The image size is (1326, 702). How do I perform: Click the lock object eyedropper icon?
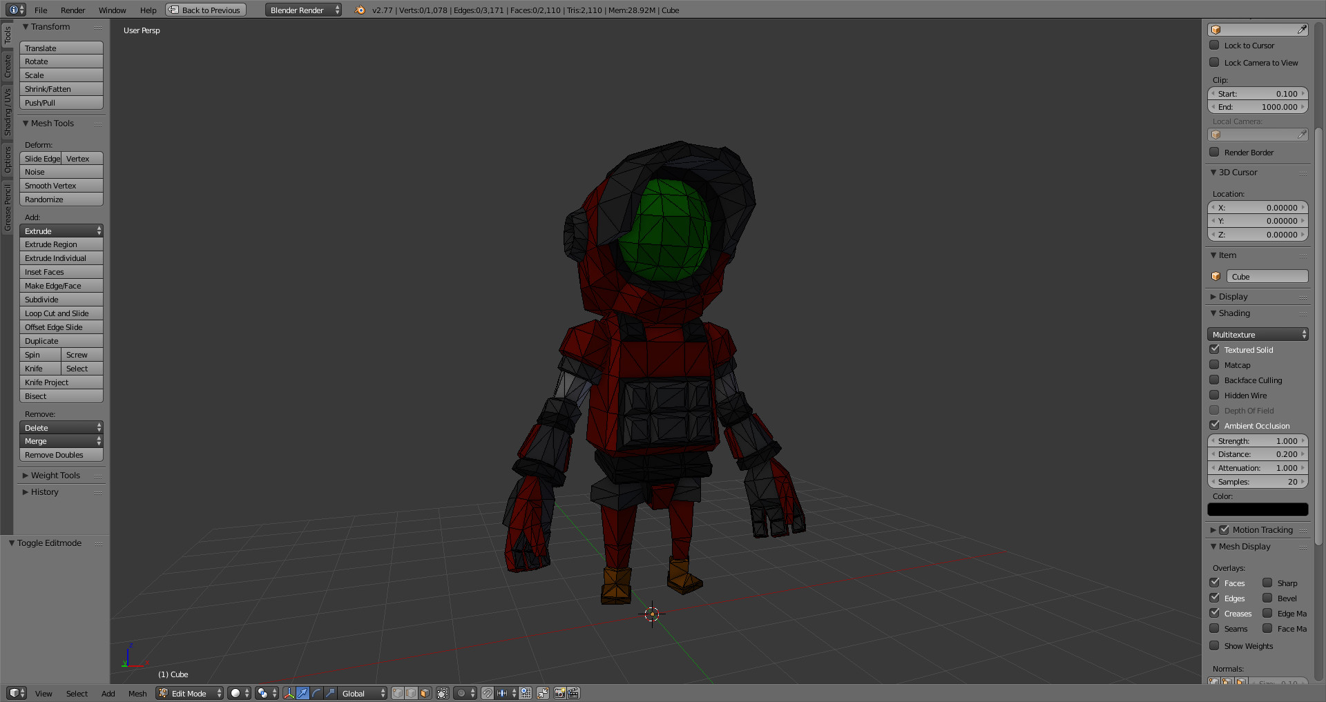tap(1302, 30)
